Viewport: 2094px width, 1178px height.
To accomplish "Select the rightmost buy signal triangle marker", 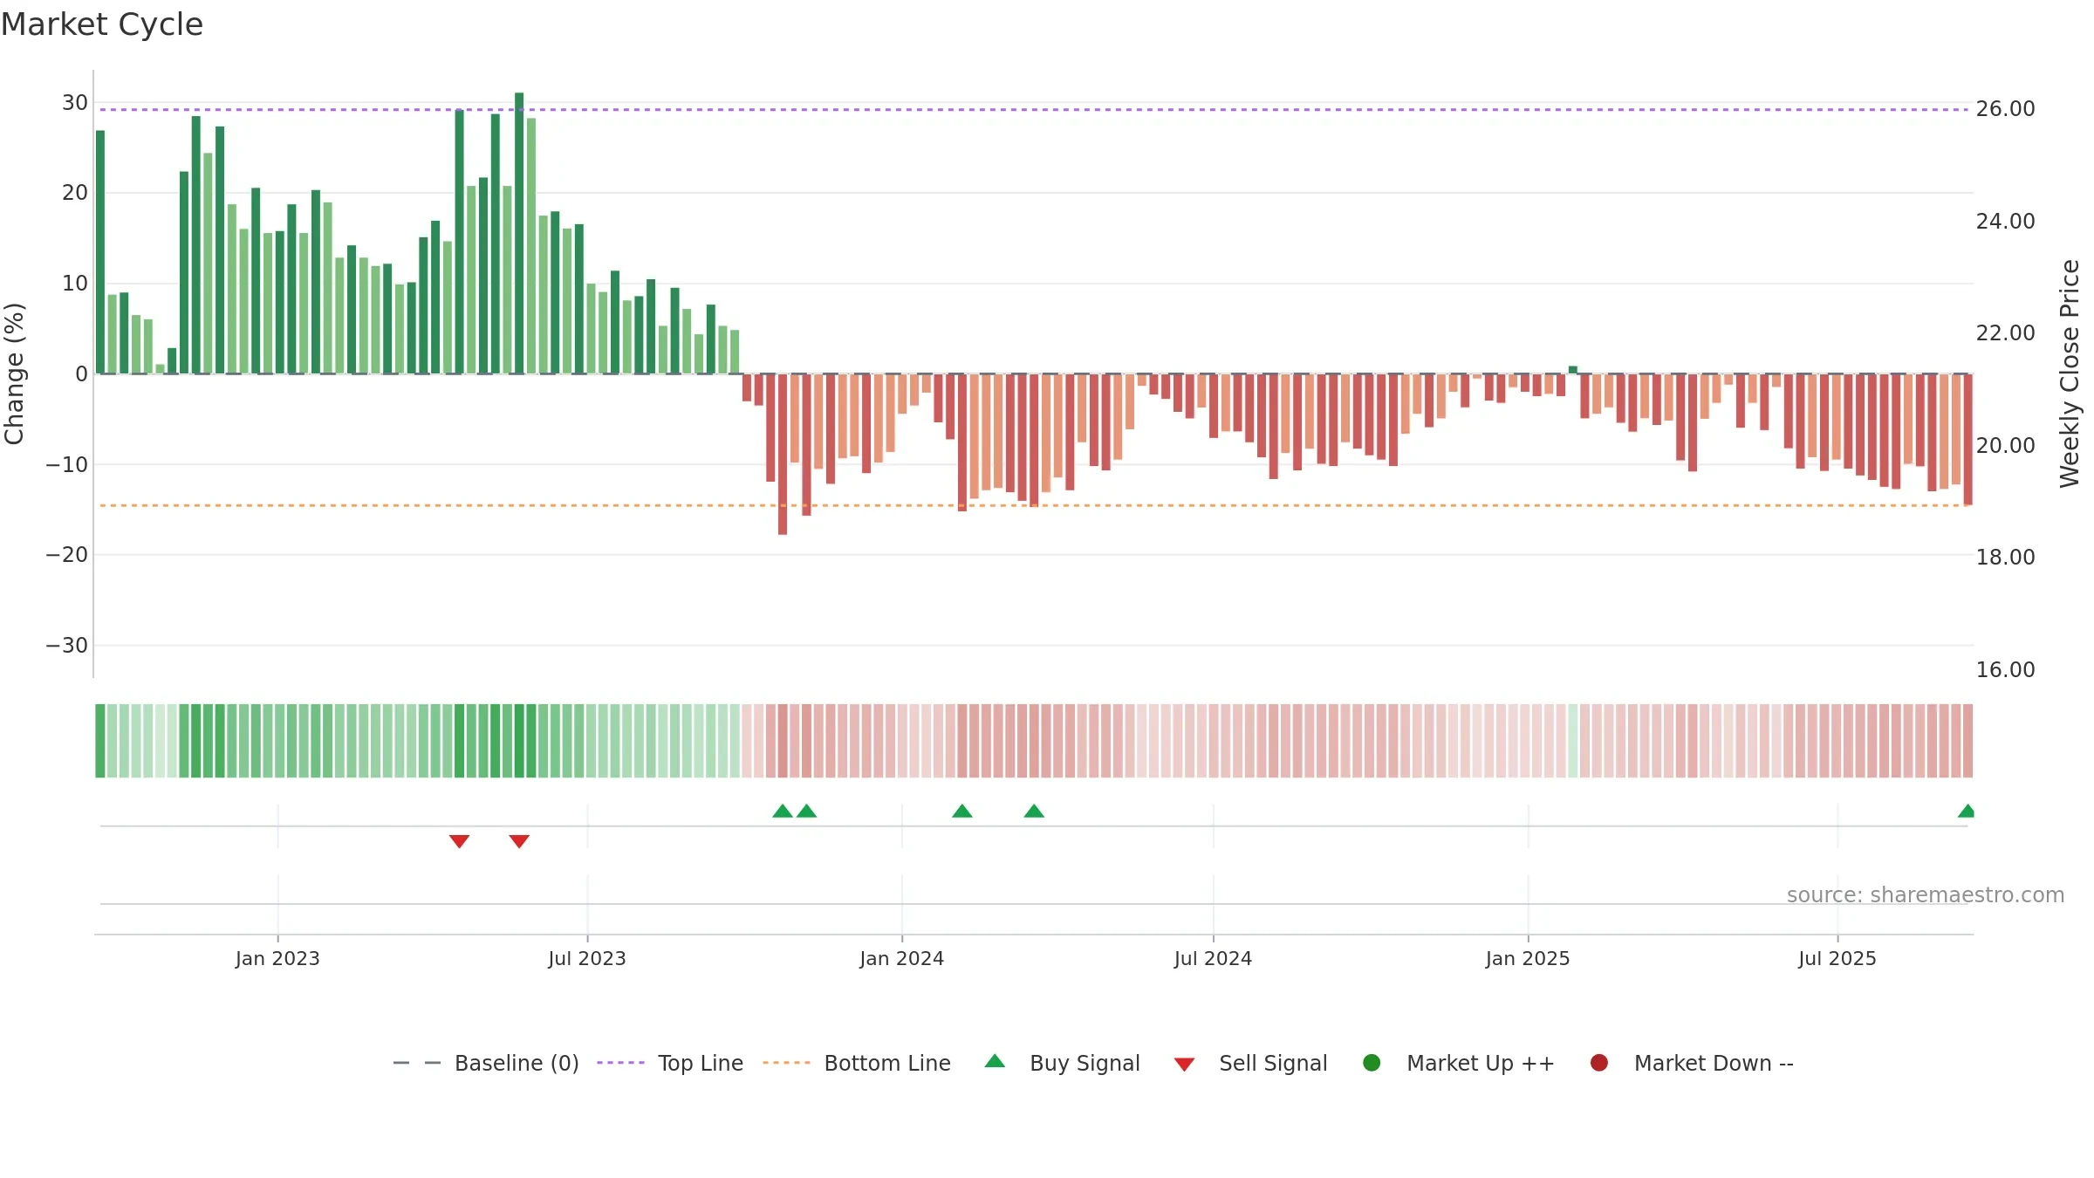I will [x=1966, y=811].
